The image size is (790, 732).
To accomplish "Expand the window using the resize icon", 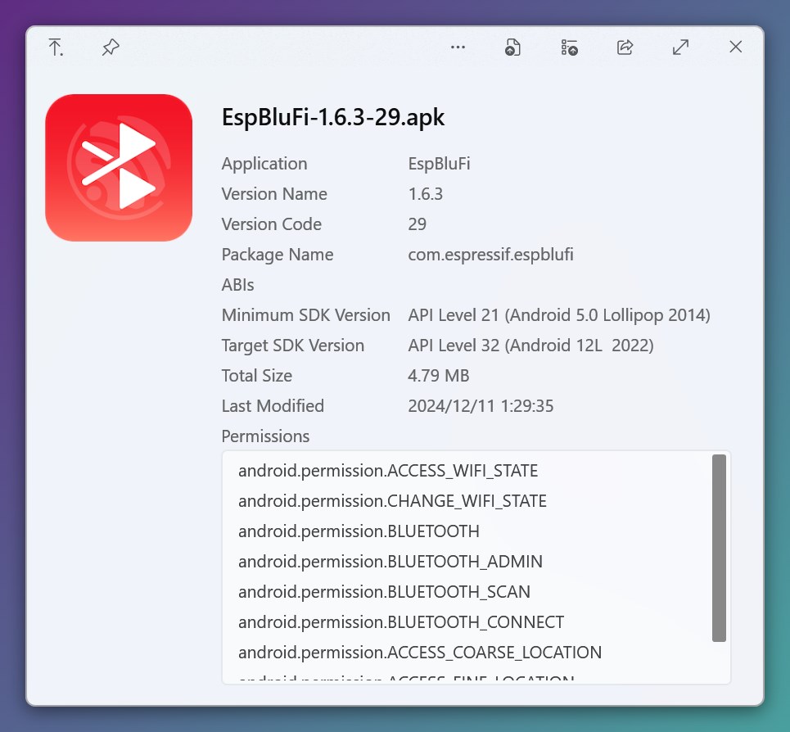I will 680,47.
